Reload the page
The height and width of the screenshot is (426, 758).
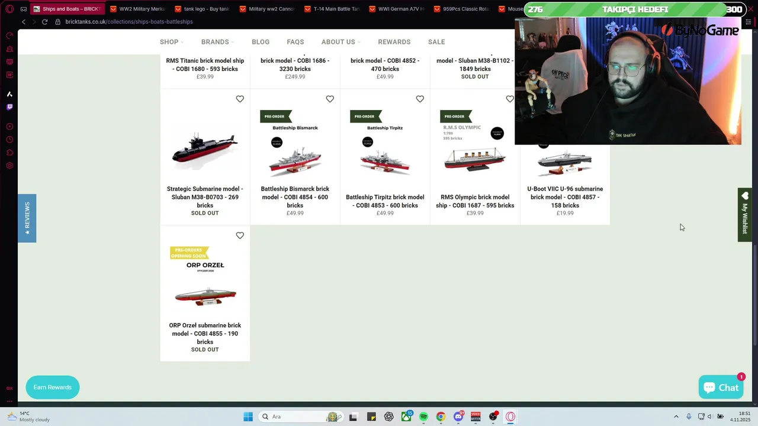tap(44, 22)
